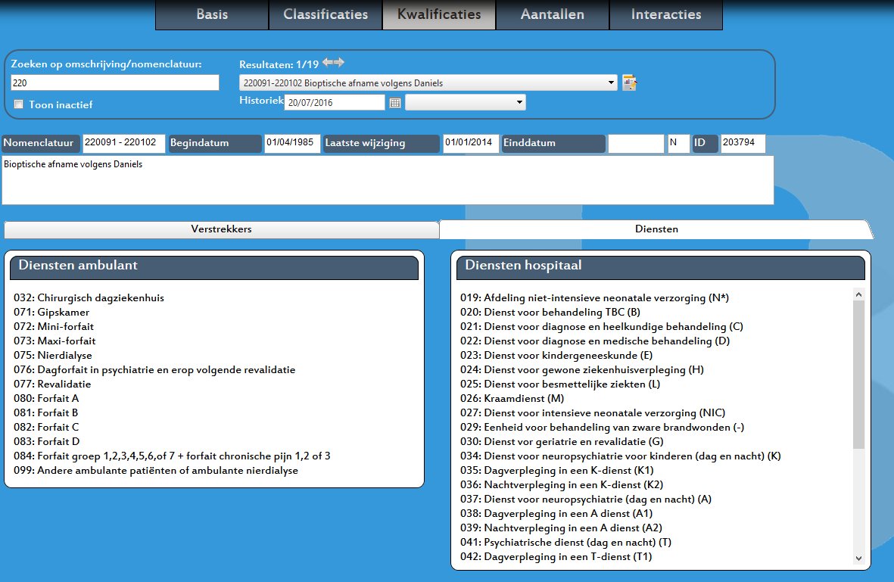Screen dimensions: 894x582
Task: Select 029: behandeling van zware brandwonden
Action: point(602,427)
